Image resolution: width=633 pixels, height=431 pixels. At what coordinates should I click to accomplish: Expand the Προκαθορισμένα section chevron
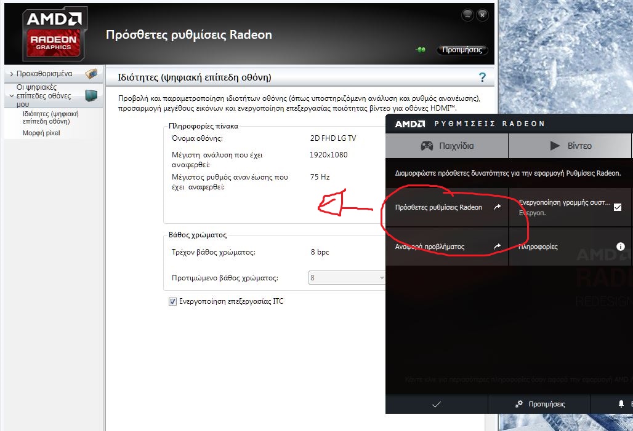[x=11, y=74]
